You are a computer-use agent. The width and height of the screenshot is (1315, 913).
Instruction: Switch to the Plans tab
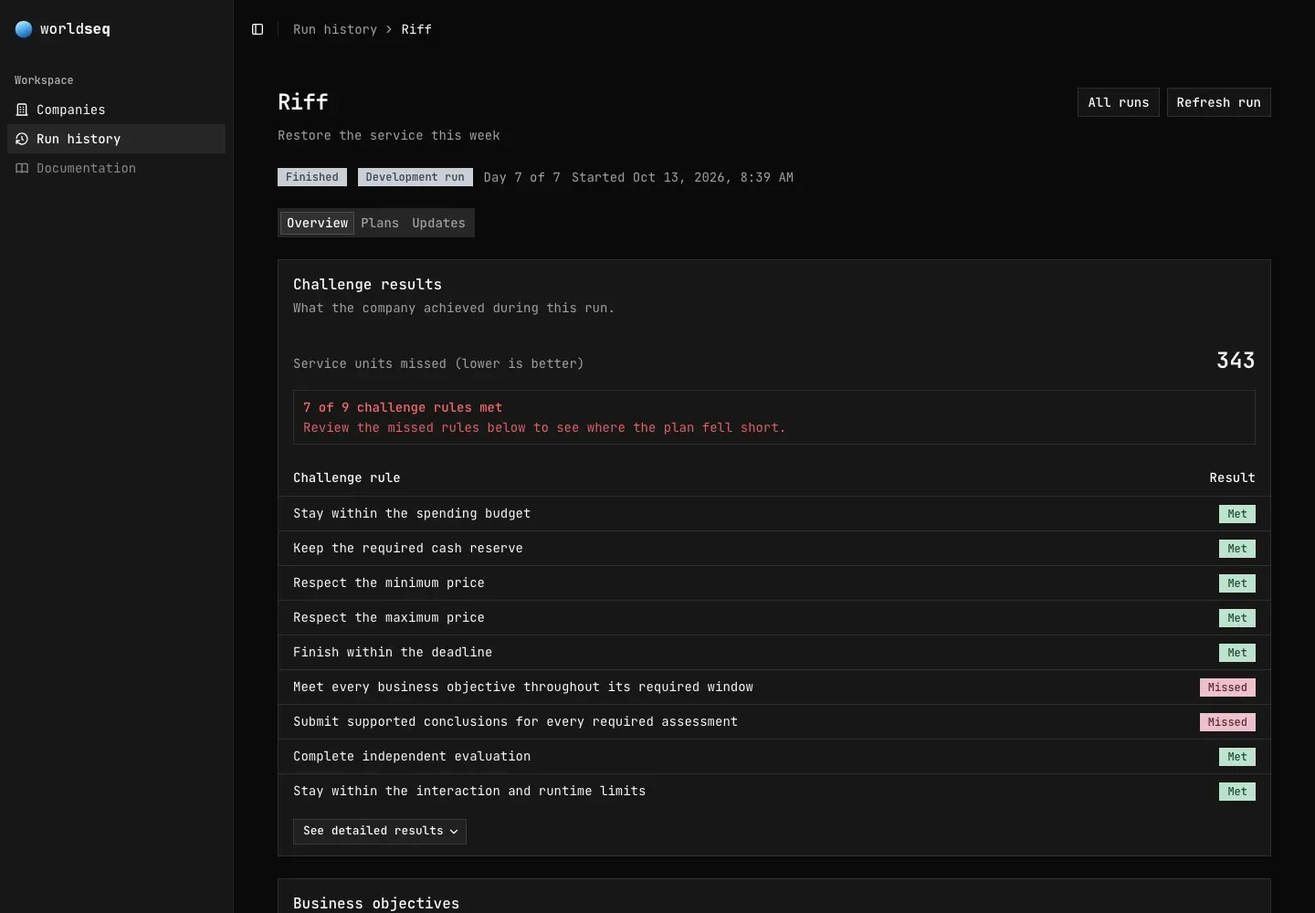380,223
